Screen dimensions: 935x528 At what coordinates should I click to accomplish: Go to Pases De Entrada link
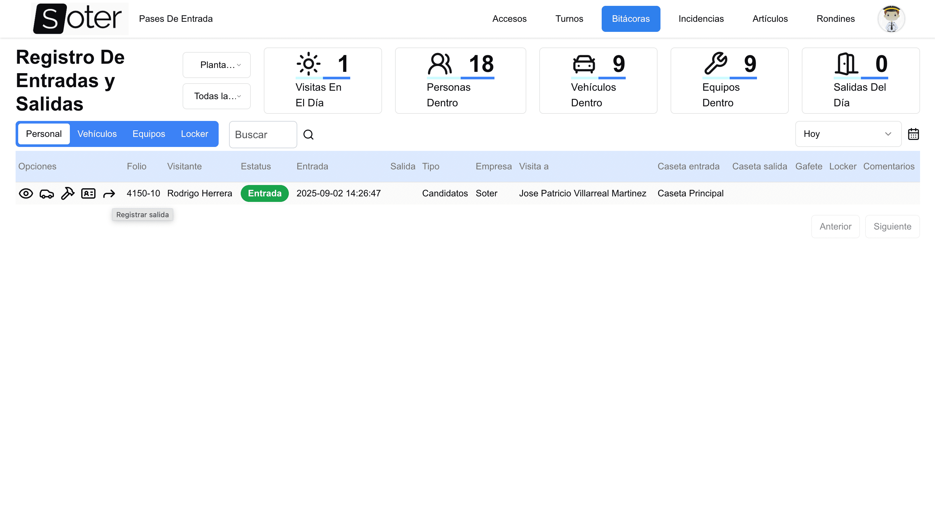176,19
